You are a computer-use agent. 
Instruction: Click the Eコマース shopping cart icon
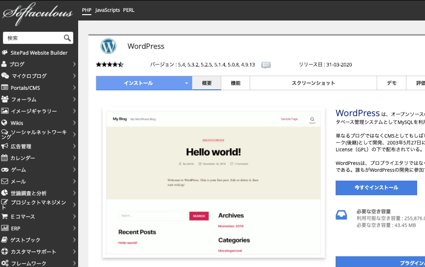pyautogui.click(x=4, y=216)
